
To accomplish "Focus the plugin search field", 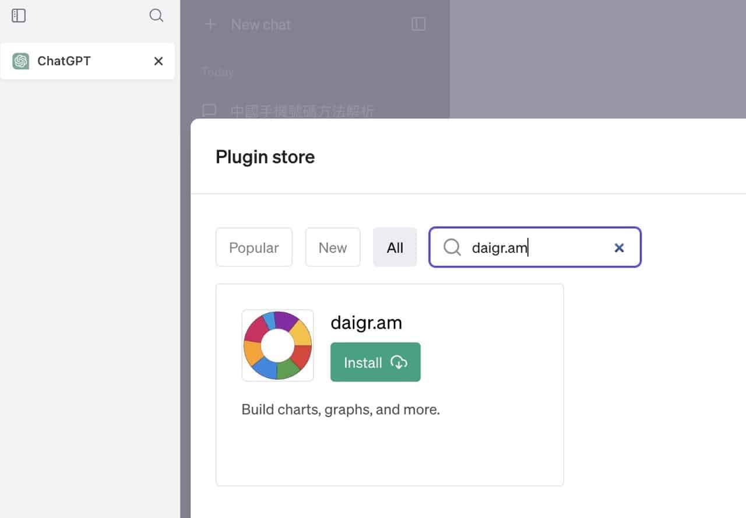I will (x=535, y=247).
